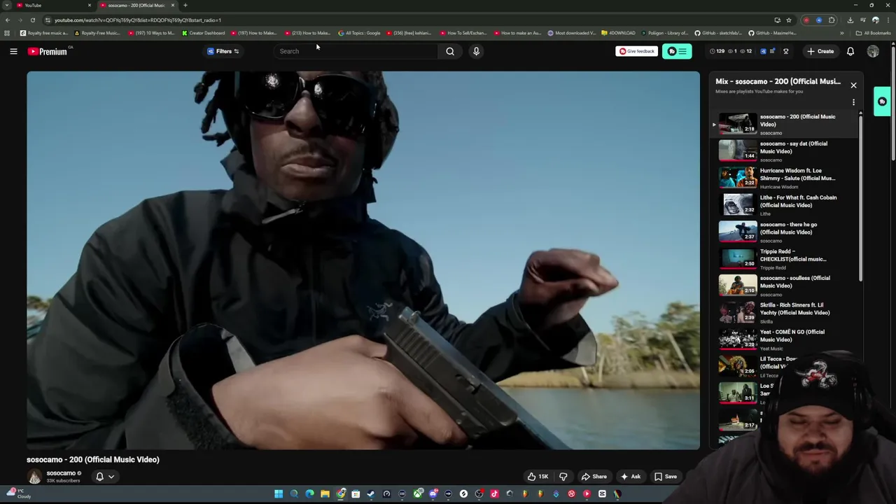Screen dimensions: 896x504
Task: Click the teal extension tab at the right edge
Action: click(x=883, y=101)
